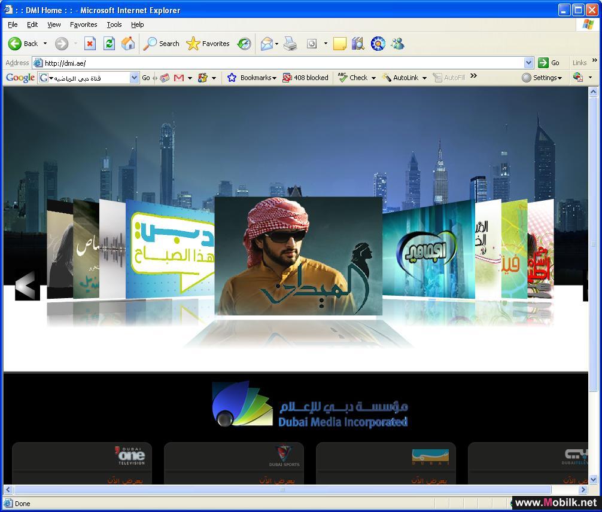
Task: Click the 408 blocked popup blocker
Action: tap(306, 78)
